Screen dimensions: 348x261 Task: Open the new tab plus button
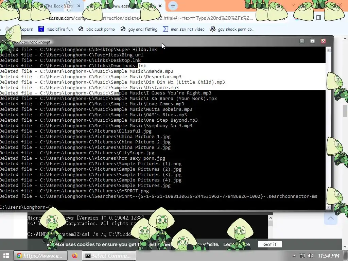coord(173,6)
